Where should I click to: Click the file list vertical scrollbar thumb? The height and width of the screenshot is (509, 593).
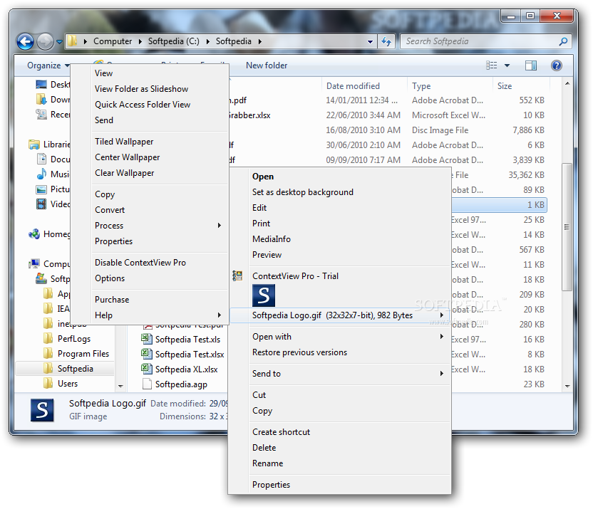coord(567,226)
